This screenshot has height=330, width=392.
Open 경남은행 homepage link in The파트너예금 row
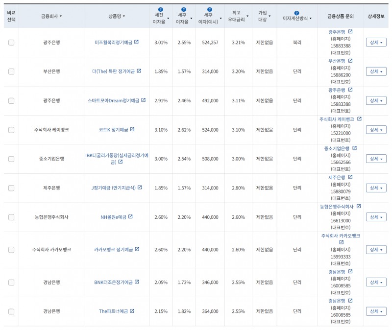(x=337, y=301)
